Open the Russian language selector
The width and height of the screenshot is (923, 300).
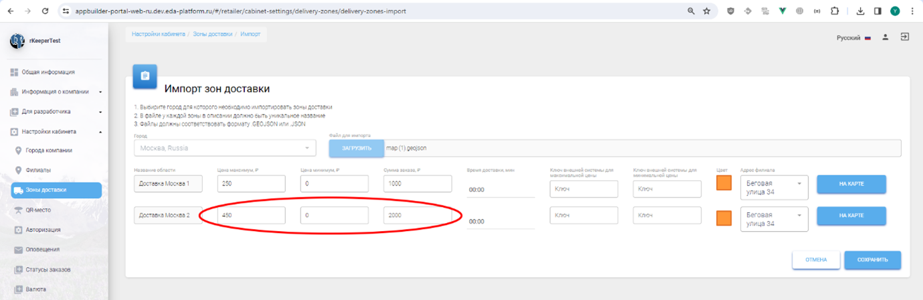(x=853, y=38)
